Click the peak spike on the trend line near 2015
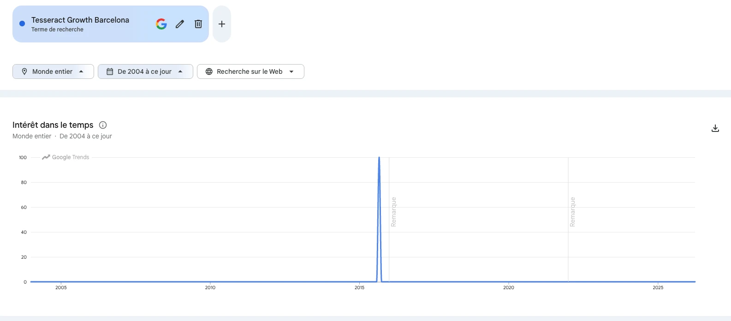The height and width of the screenshot is (321, 731). tap(379, 158)
